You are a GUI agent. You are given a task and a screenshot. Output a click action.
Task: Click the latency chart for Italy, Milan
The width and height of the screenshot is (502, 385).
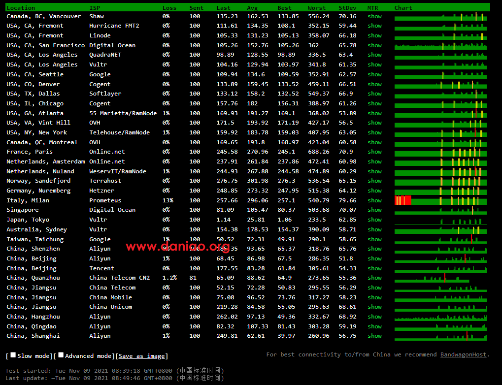[x=440, y=200]
